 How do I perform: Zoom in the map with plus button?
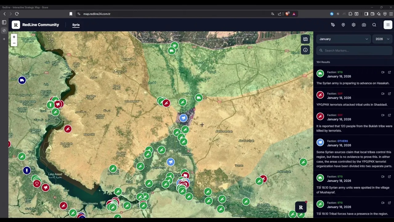pos(14,37)
